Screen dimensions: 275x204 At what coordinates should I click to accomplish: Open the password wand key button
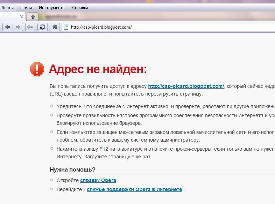30,27
